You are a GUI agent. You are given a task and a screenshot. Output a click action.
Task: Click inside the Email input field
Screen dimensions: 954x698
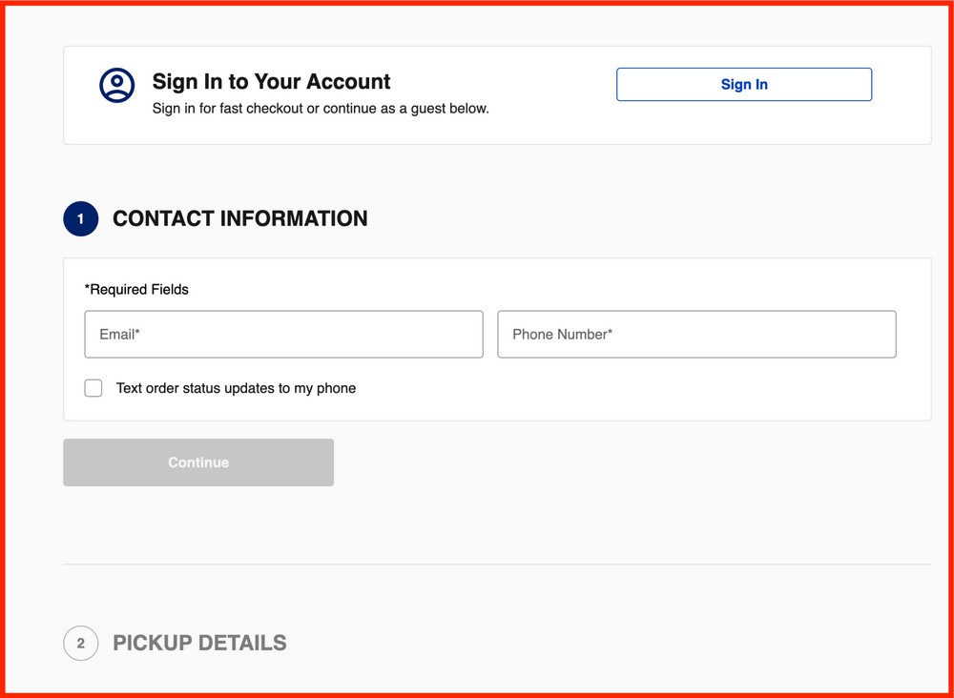pos(283,334)
